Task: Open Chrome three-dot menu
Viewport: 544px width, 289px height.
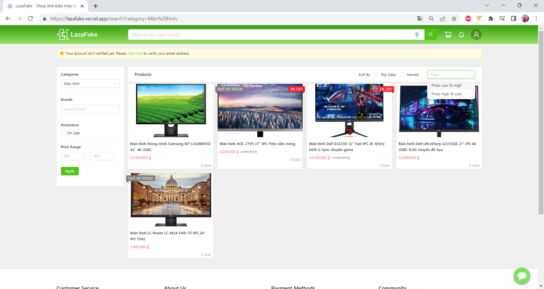Action: click(536, 18)
